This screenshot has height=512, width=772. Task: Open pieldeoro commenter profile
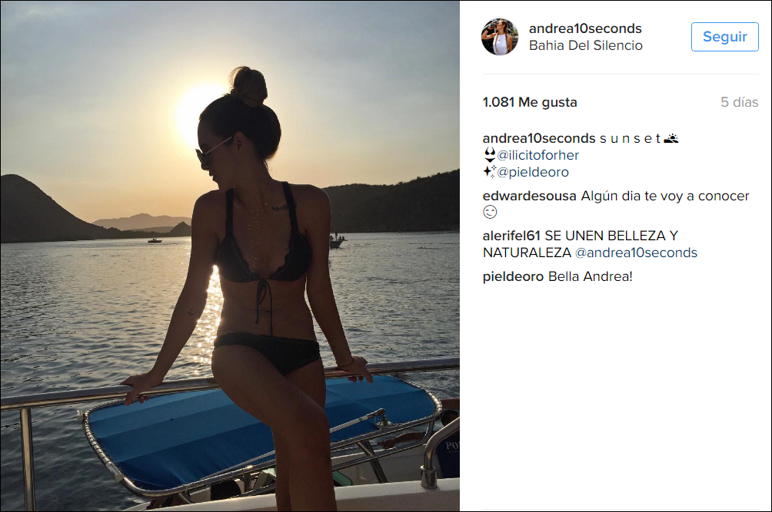click(513, 276)
